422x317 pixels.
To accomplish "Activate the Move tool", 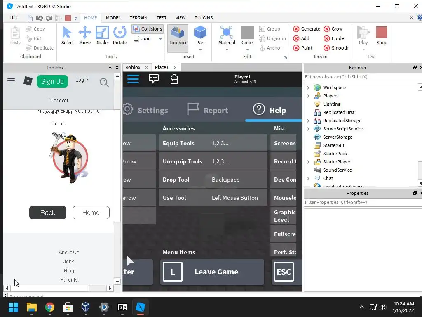I will (x=85, y=35).
